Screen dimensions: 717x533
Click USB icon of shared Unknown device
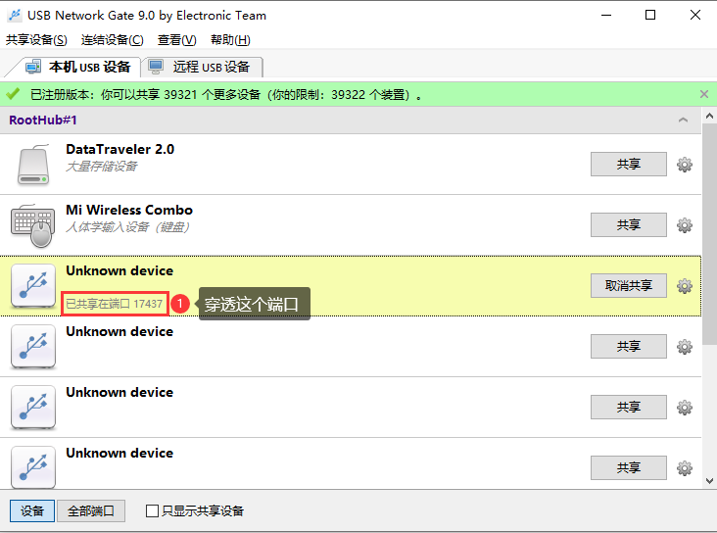tap(33, 286)
